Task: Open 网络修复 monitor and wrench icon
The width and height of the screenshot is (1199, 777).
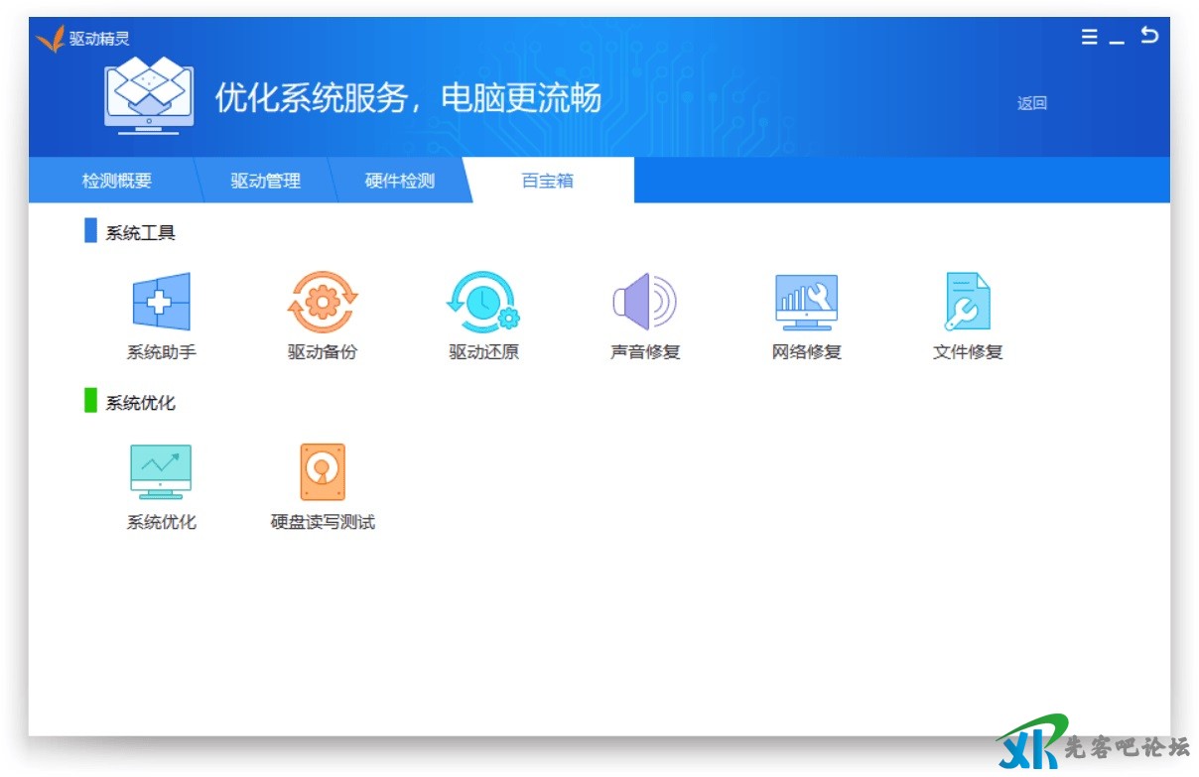Action: tap(806, 303)
